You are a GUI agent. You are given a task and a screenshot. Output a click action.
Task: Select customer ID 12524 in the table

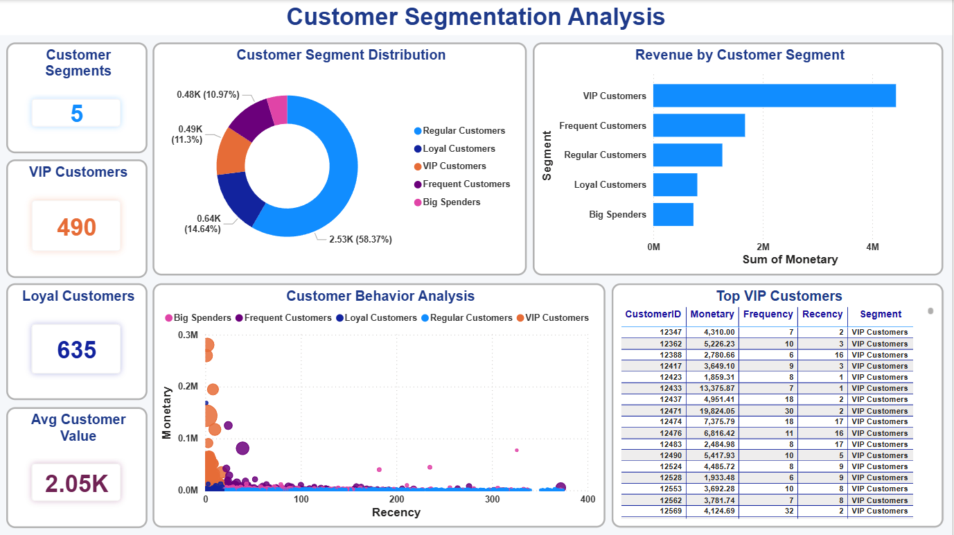[671, 466]
